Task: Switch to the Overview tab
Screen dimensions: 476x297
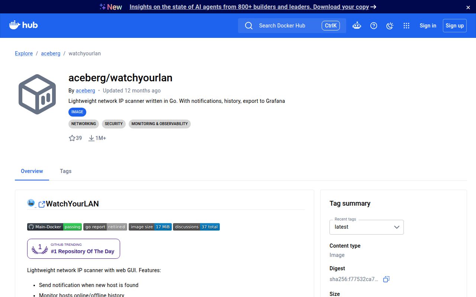Action: click(x=32, y=171)
